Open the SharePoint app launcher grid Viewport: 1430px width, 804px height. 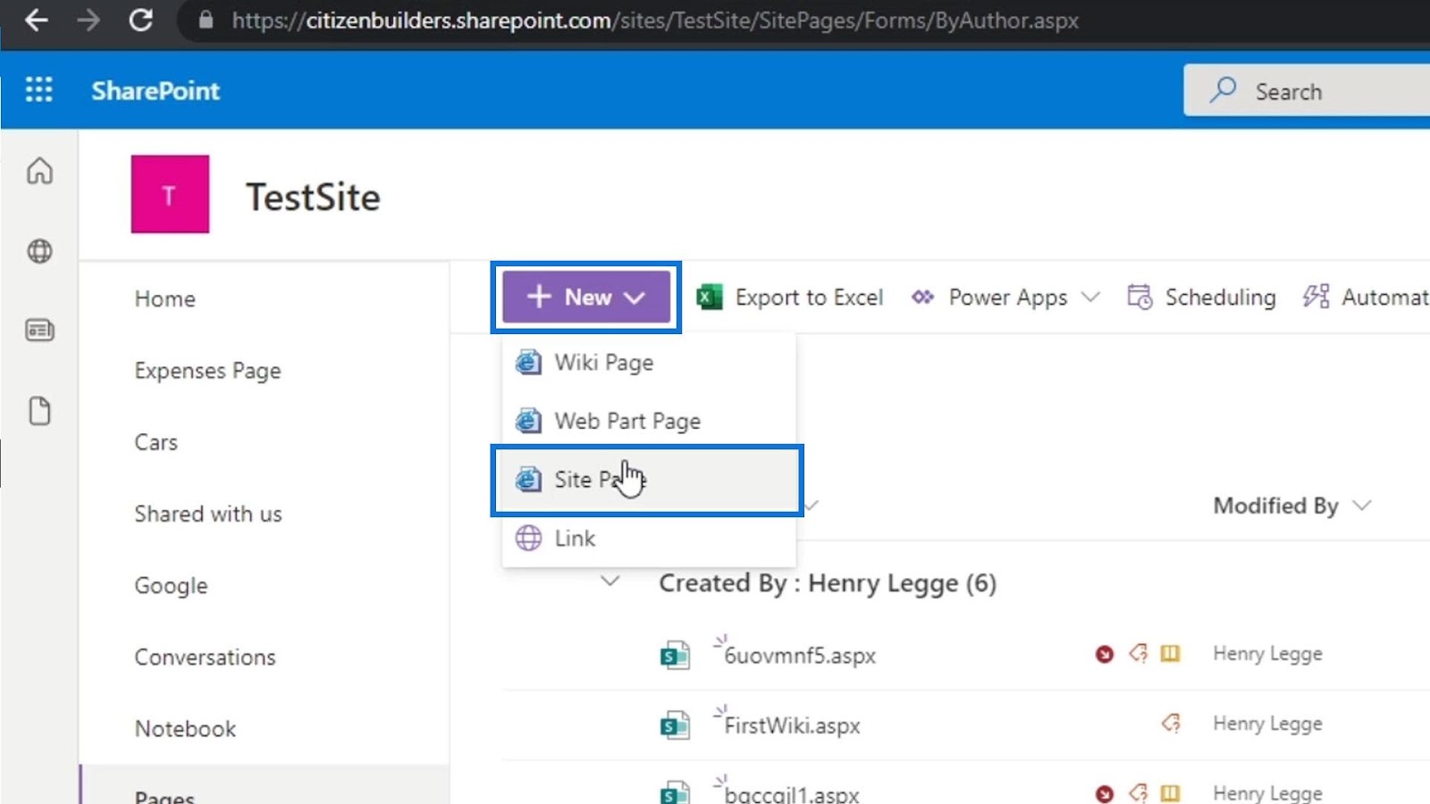[x=38, y=89]
